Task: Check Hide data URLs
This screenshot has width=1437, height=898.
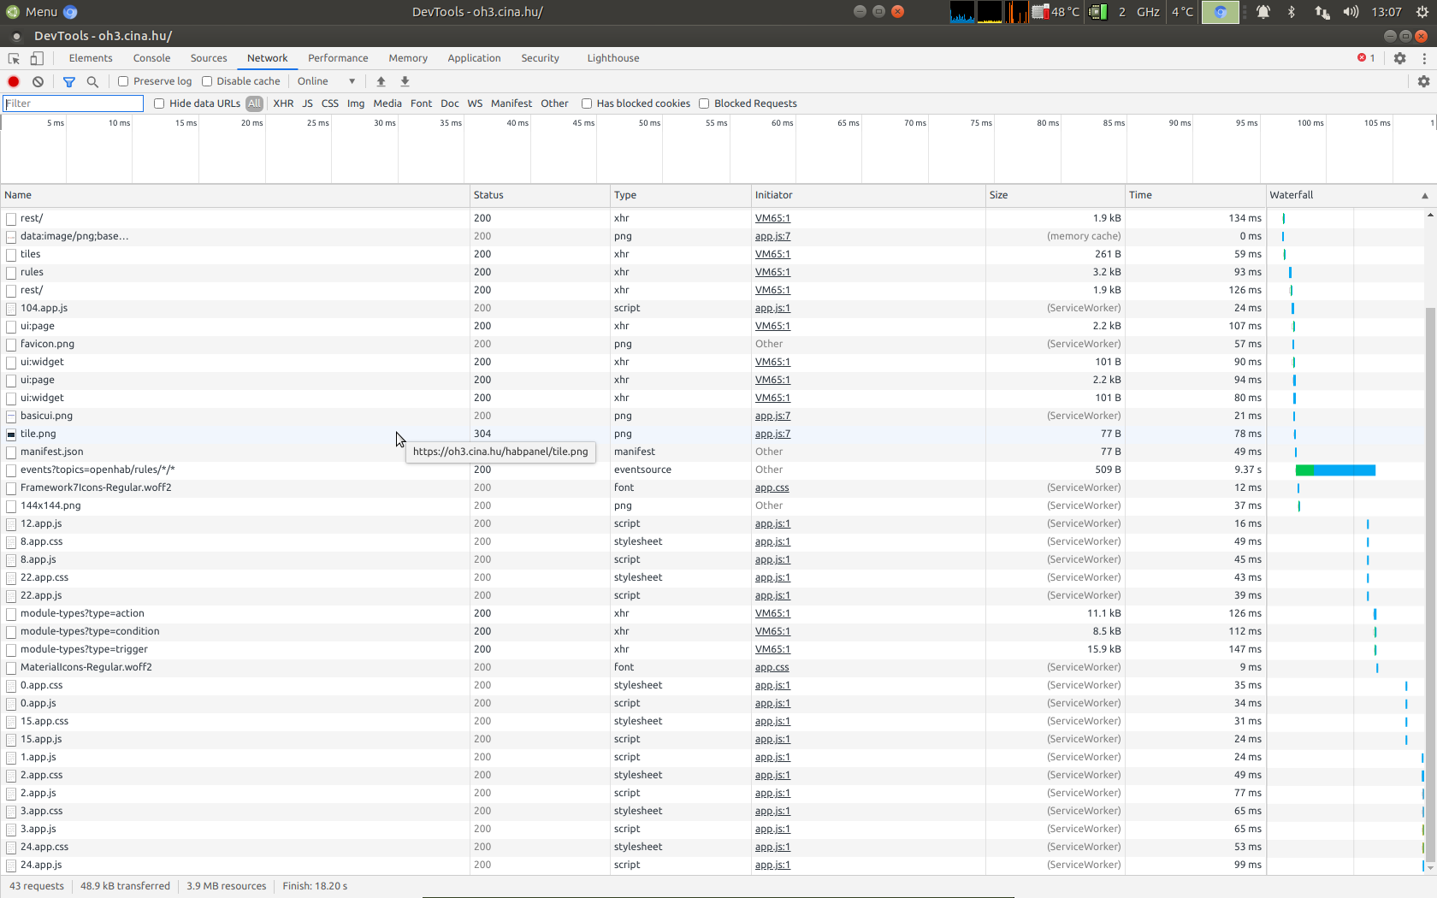Action: pyautogui.click(x=159, y=103)
